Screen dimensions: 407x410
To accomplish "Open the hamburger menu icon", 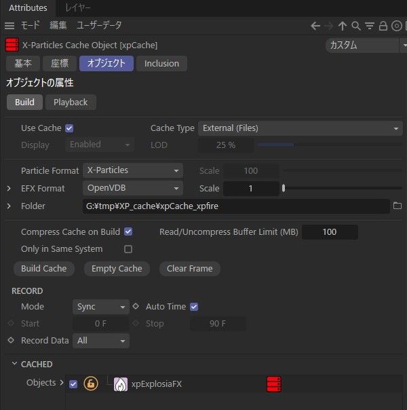I will point(9,26).
